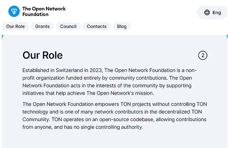Image resolution: width=228 pixels, height=148 pixels.
Task: Select the Council navigation pill
Action: [68, 26]
